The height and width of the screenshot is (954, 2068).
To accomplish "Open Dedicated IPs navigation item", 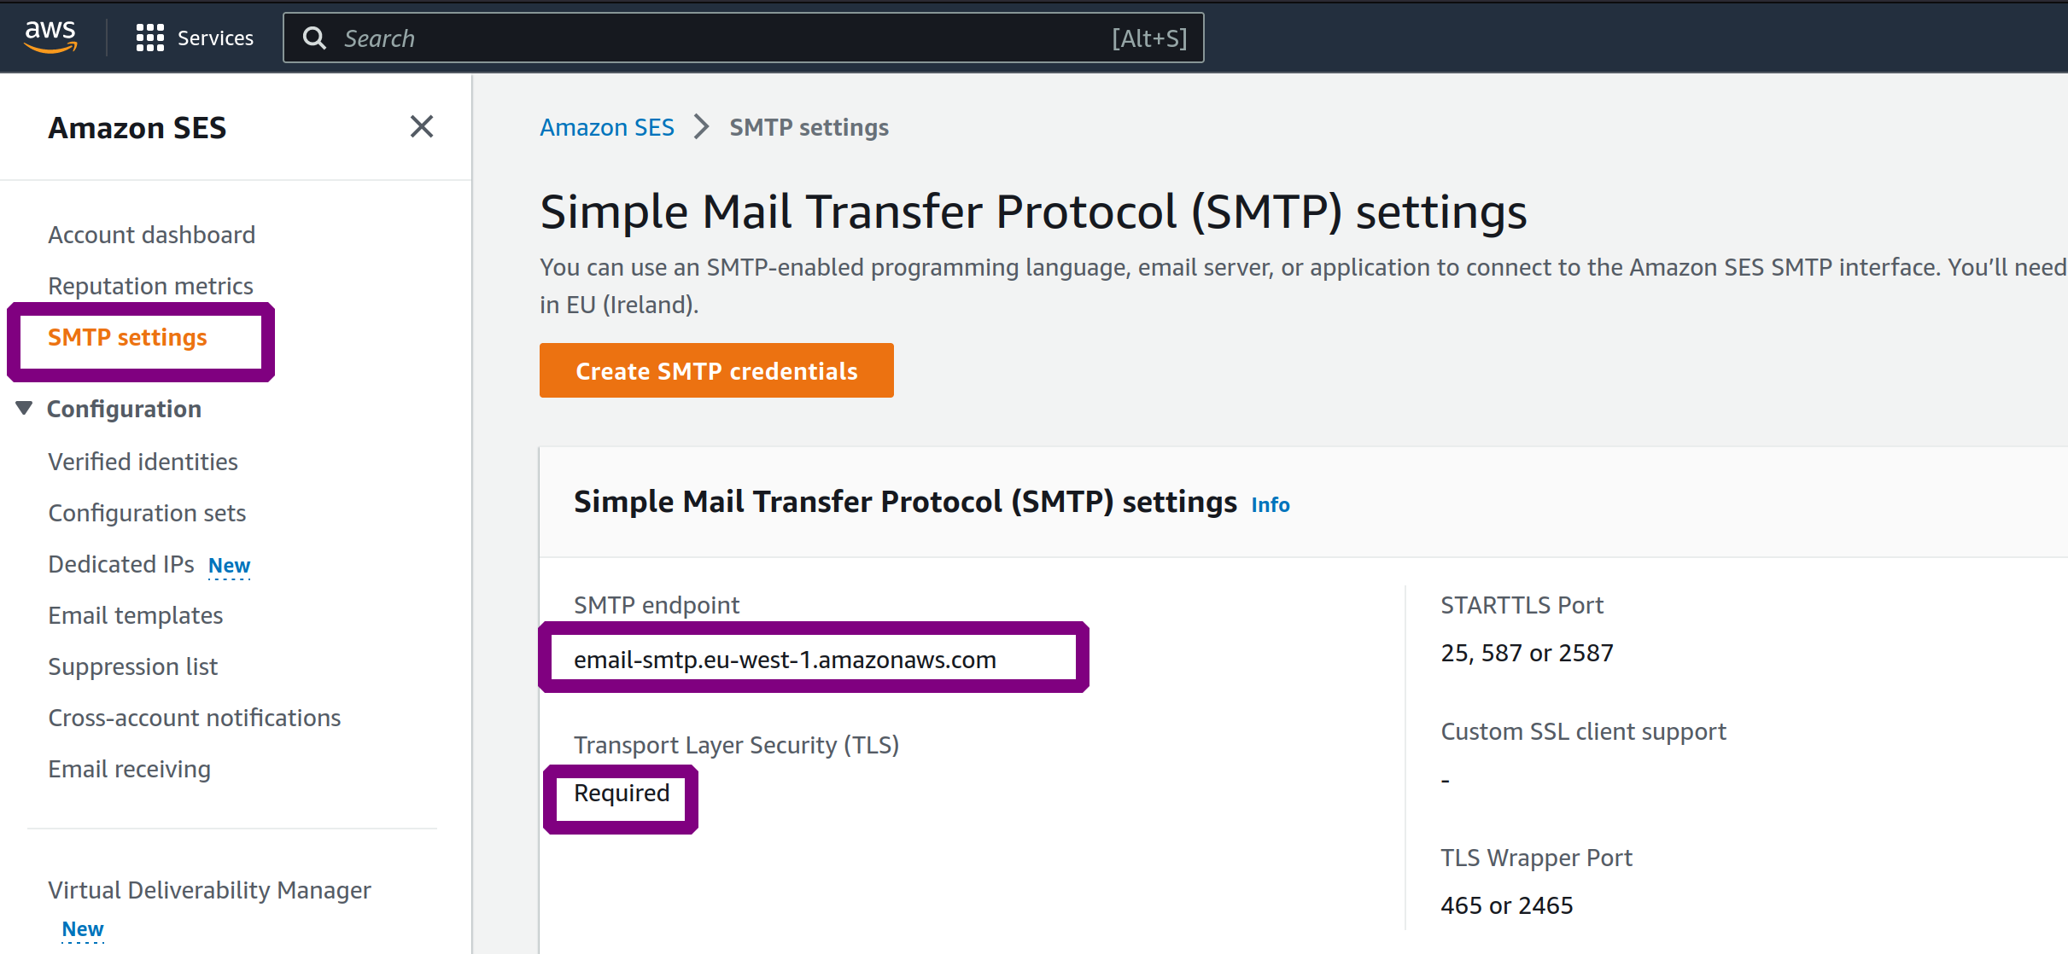I will [x=121, y=564].
